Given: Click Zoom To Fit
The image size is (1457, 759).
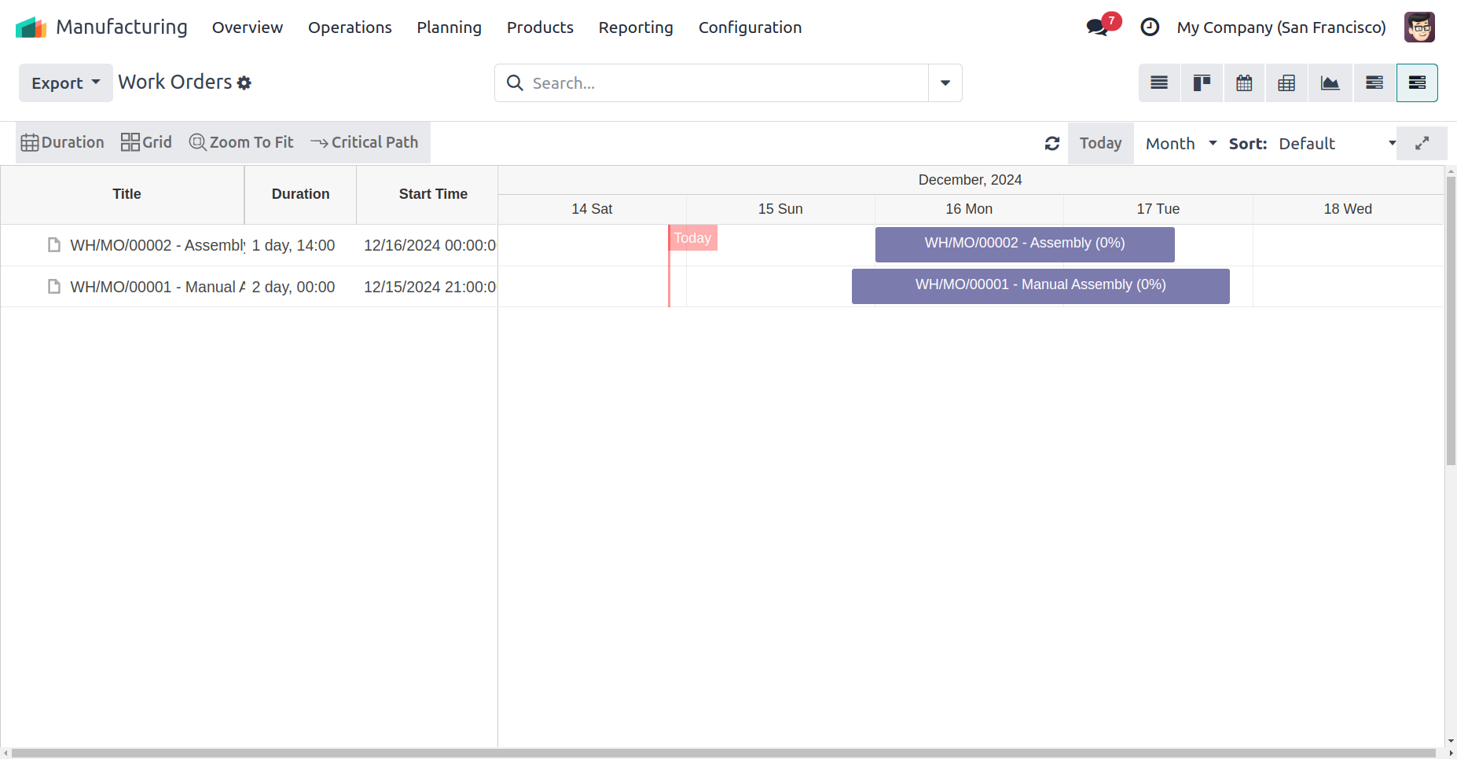Looking at the screenshot, I should point(241,142).
